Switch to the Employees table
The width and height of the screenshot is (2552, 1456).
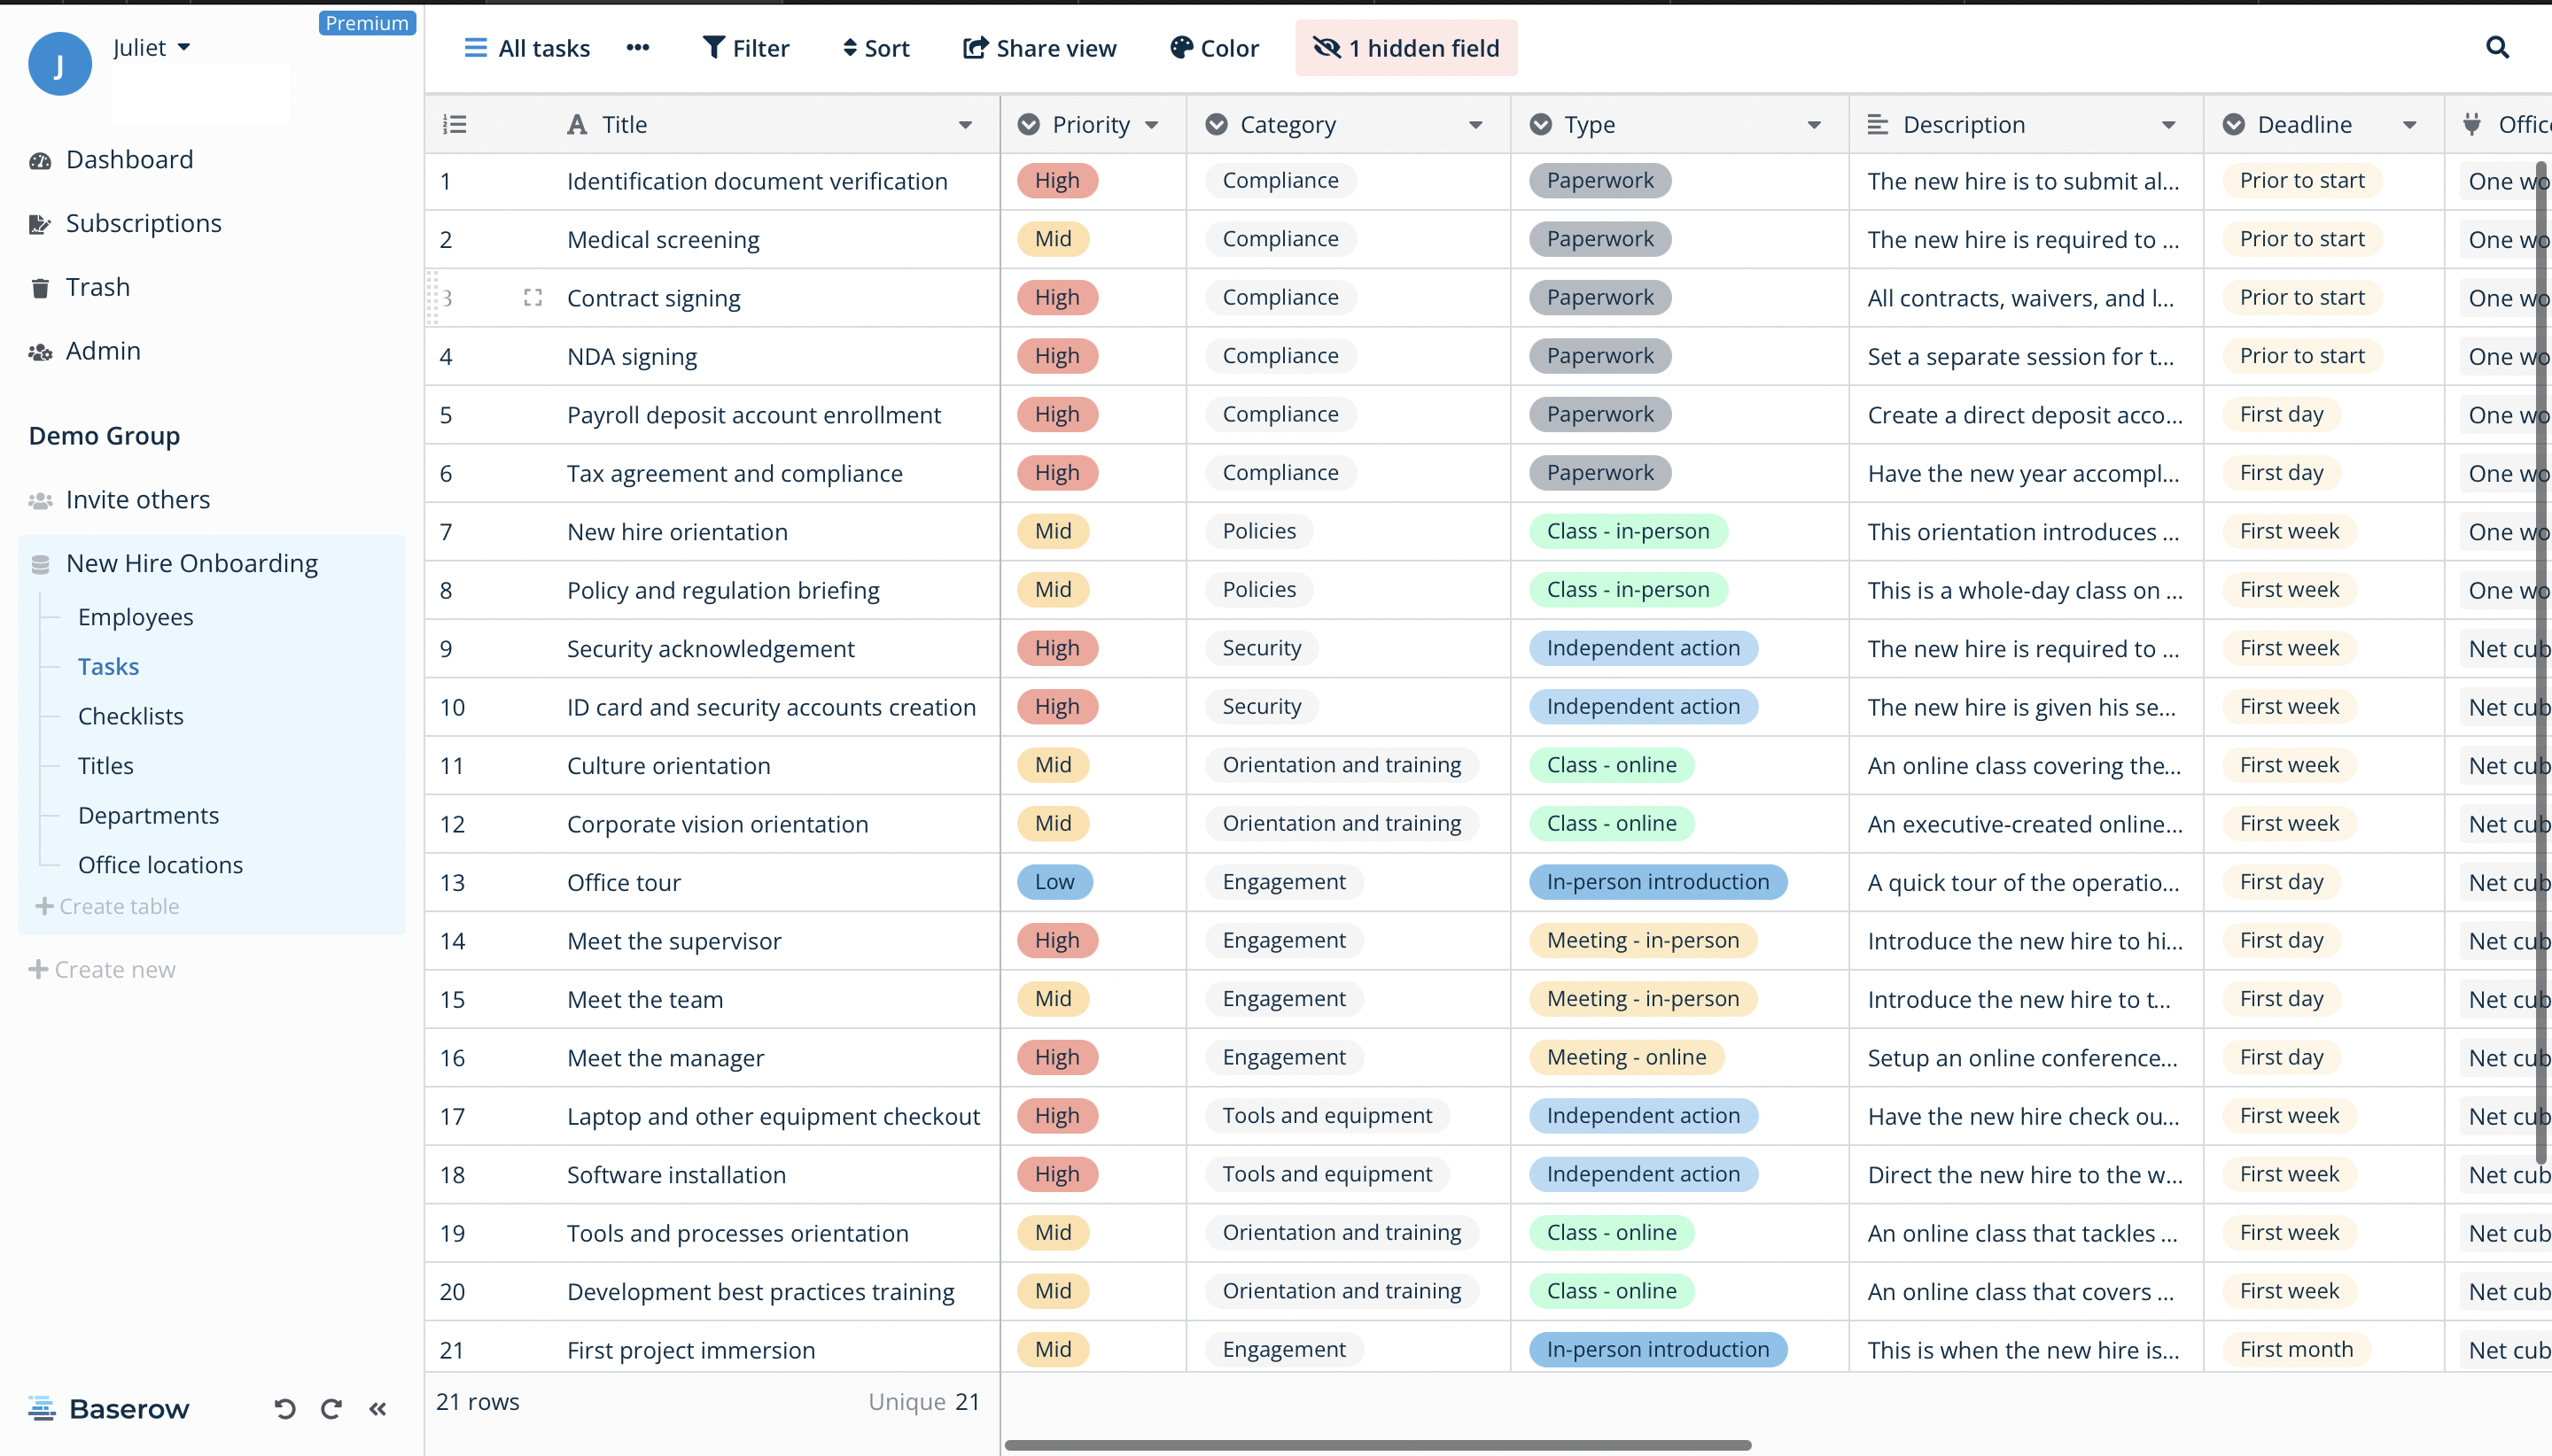pos(135,617)
